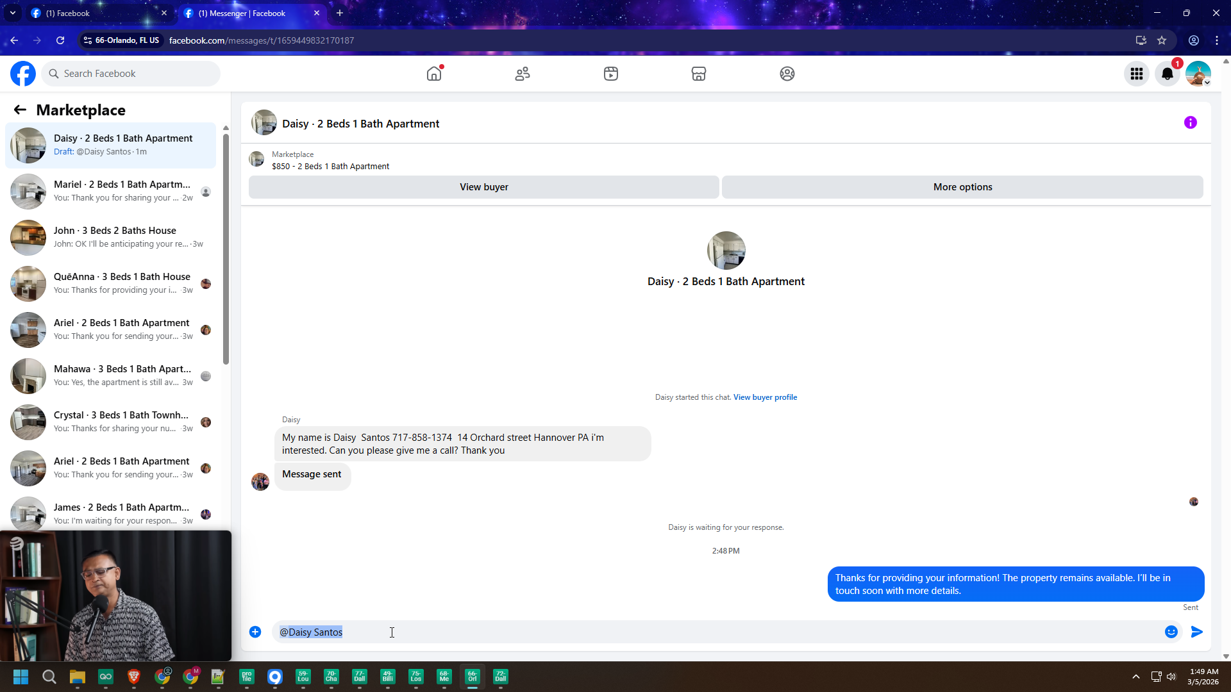Screen dimensions: 1231x692
Task: Go back using the browser back arrow
Action: (x=14, y=40)
